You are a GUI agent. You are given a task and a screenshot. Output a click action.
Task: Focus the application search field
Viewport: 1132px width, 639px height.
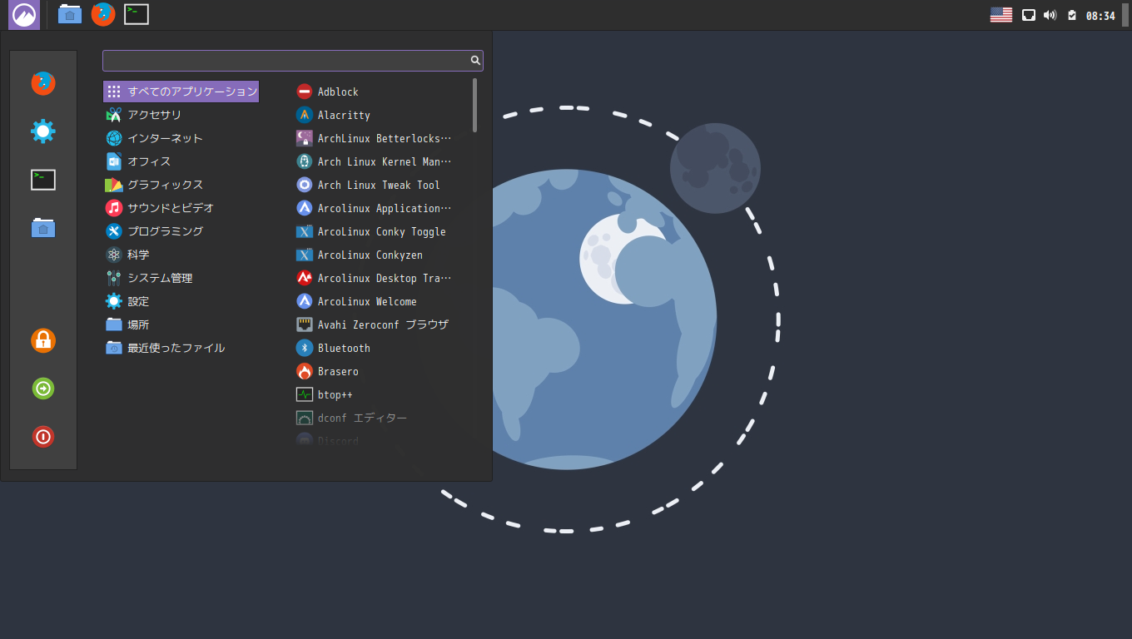coord(293,61)
